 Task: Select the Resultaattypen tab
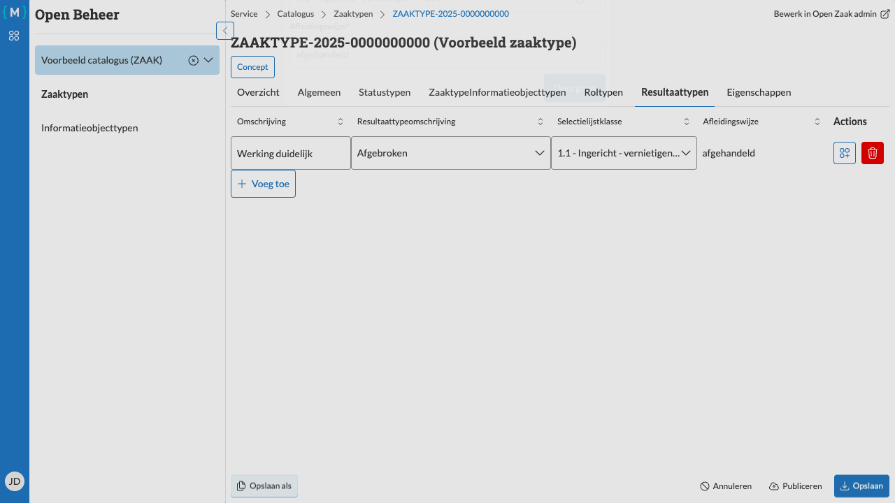coord(675,92)
